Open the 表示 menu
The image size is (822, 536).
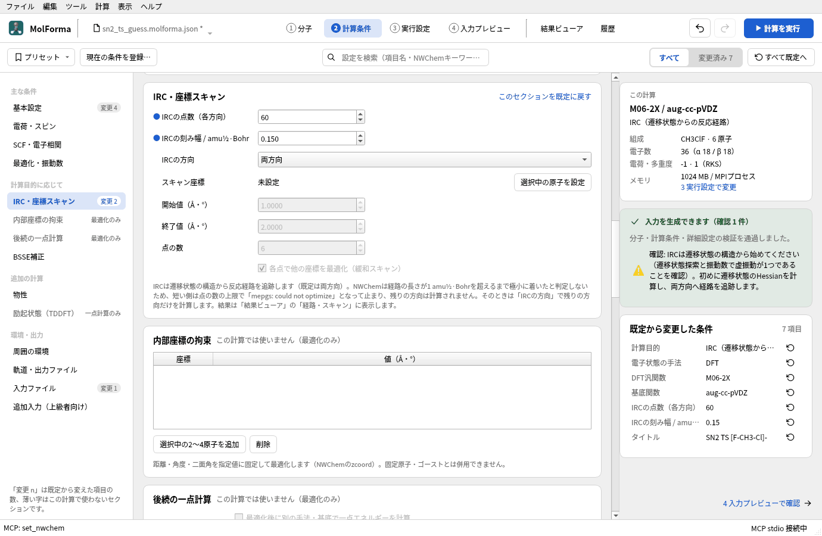pyautogui.click(x=125, y=7)
